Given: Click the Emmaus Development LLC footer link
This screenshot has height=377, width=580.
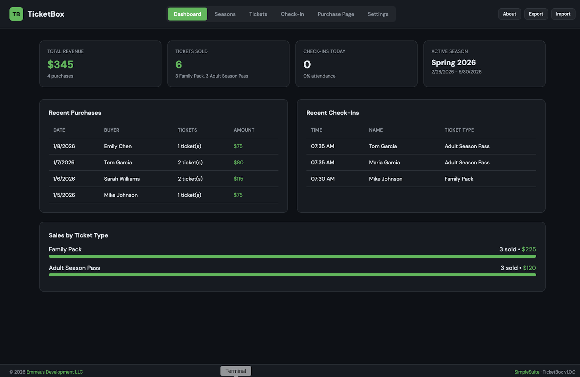Looking at the screenshot, I should coord(55,372).
